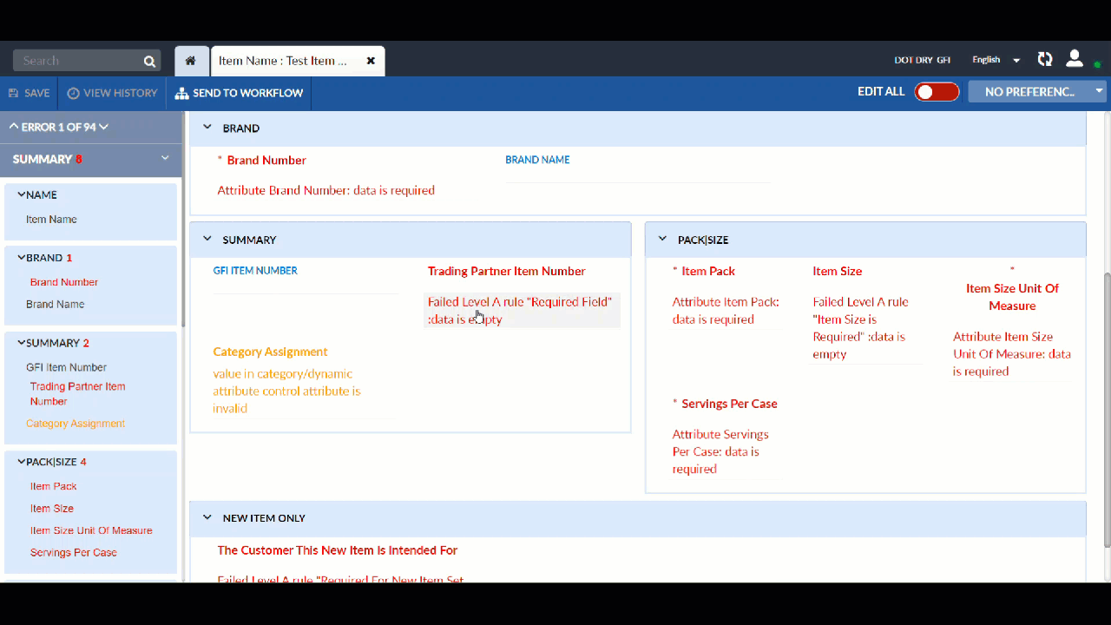Click the Brand Name field
The height and width of the screenshot is (625, 1111).
638,170
